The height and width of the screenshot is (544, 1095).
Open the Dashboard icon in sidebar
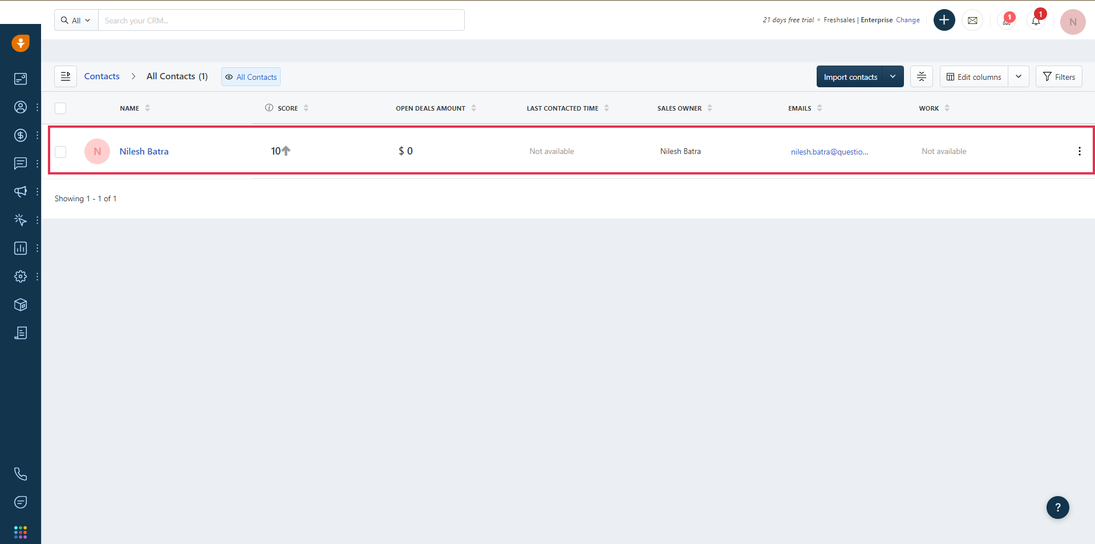point(21,79)
